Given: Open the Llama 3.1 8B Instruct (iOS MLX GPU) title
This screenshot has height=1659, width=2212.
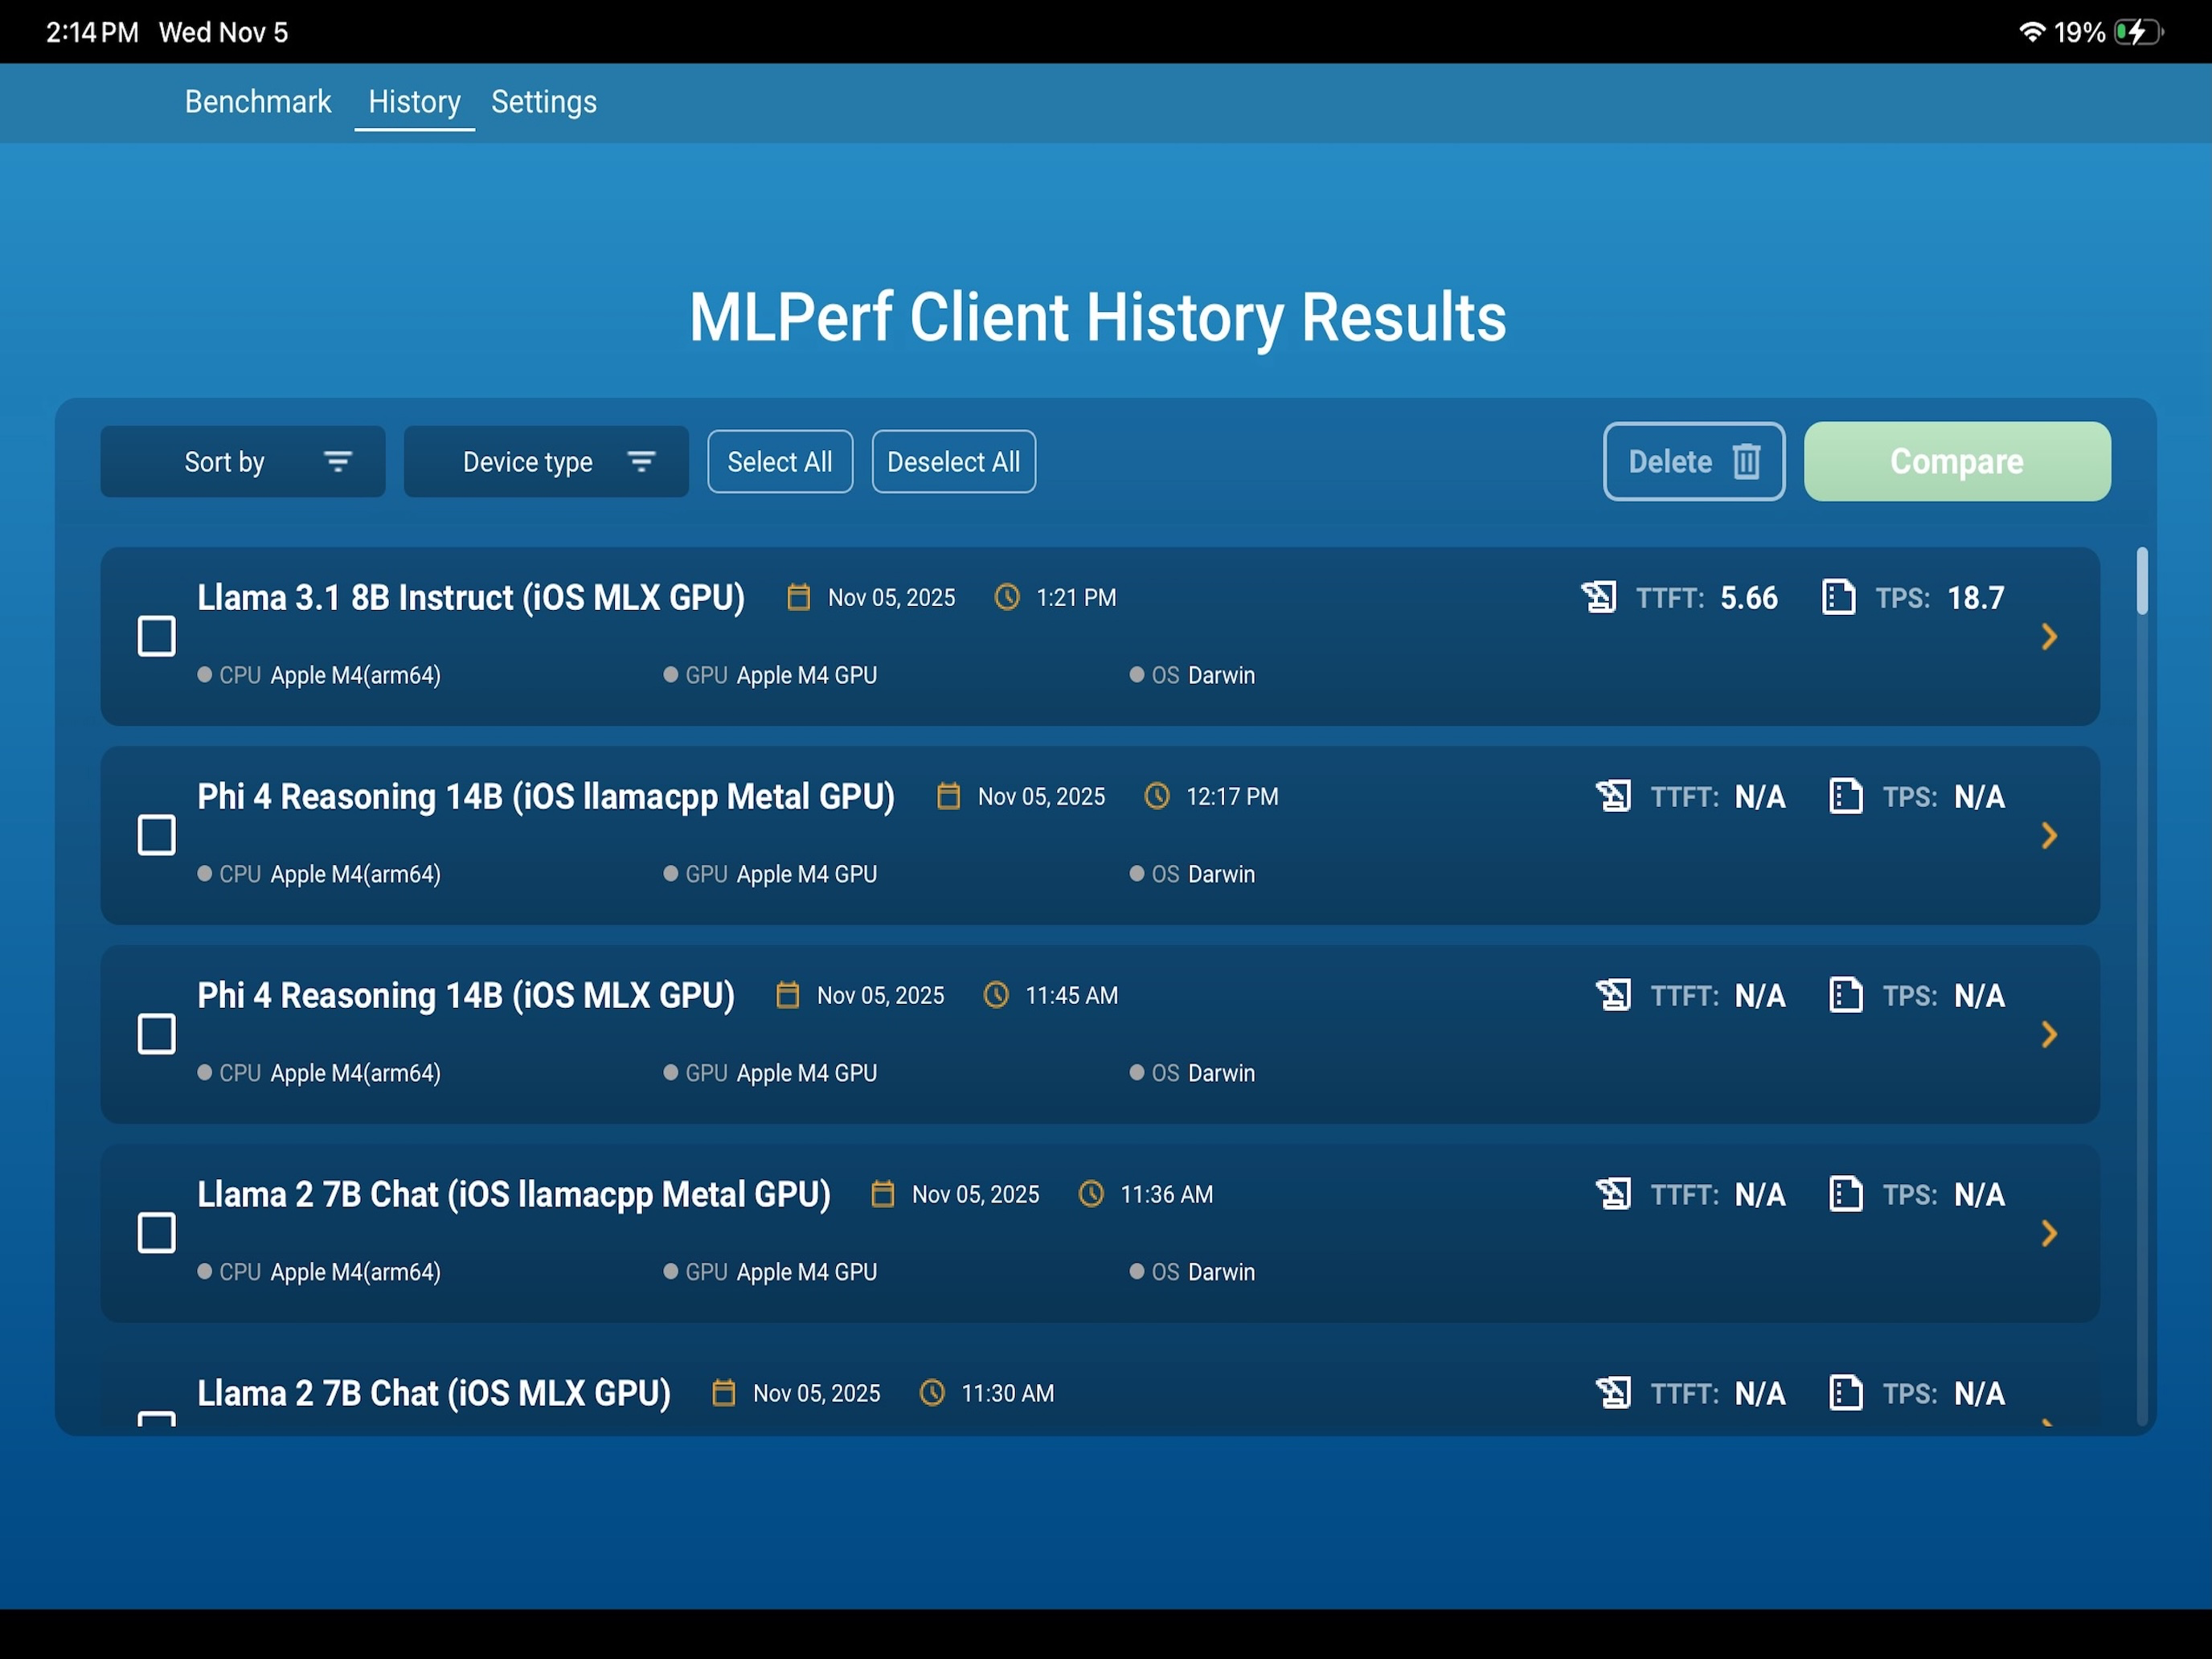Looking at the screenshot, I should tap(471, 597).
